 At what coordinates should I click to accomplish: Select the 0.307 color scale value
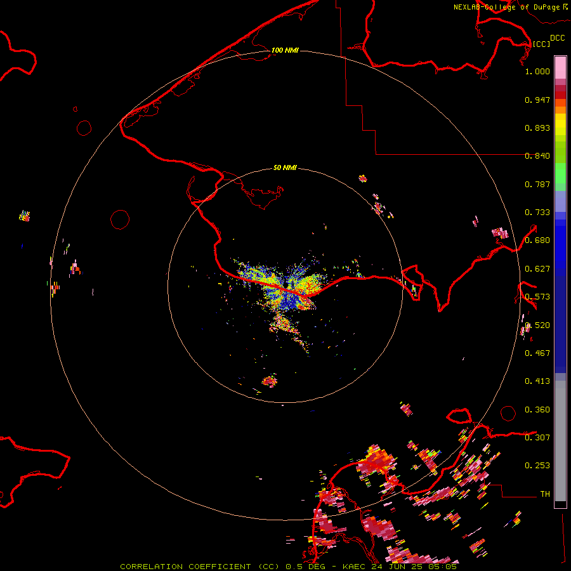537,437
